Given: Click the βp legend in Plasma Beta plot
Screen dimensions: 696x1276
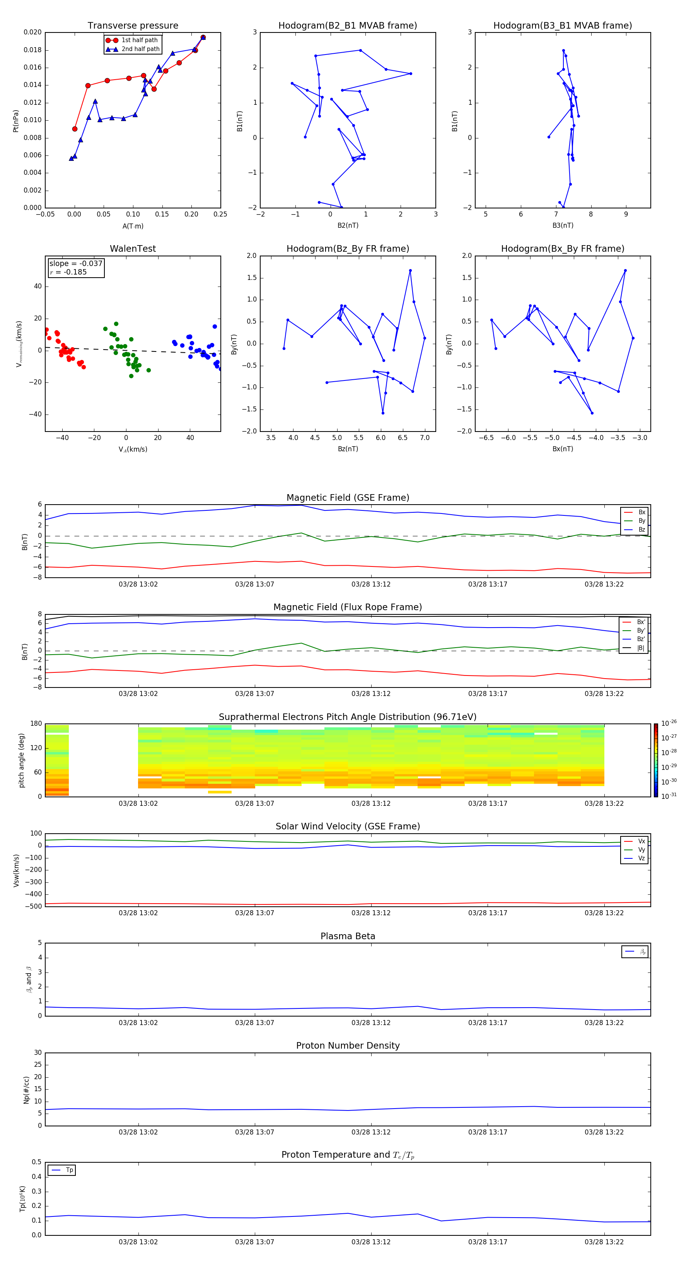Looking at the screenshot, I should point(635,952).
